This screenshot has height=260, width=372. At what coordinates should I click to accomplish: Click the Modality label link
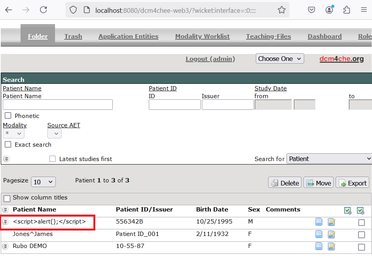(15, 125)
